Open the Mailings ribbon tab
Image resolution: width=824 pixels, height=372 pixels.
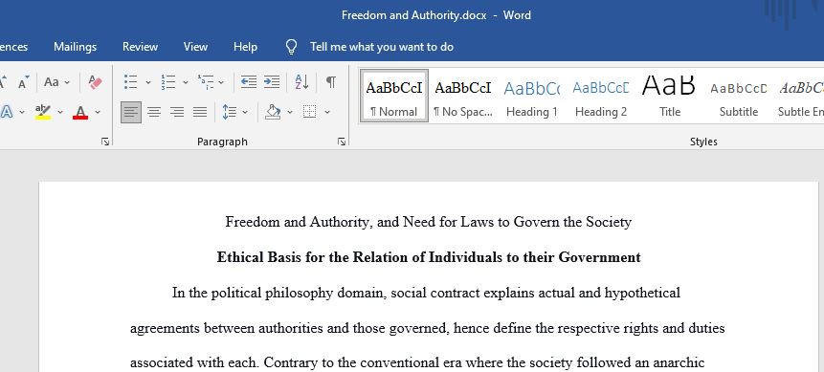pyautogui.click(x=76, y=47)
